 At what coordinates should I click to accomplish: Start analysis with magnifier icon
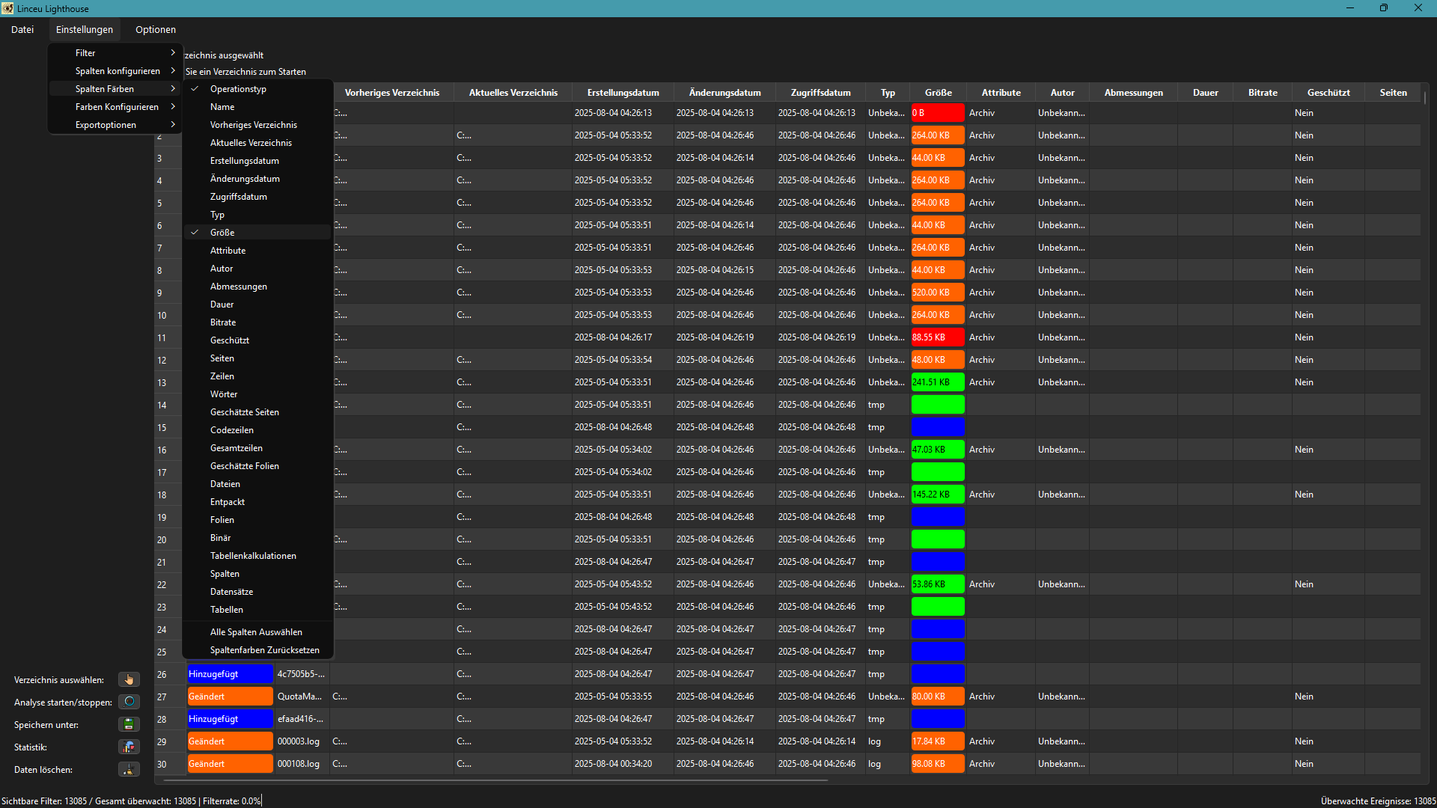point(129,702)
